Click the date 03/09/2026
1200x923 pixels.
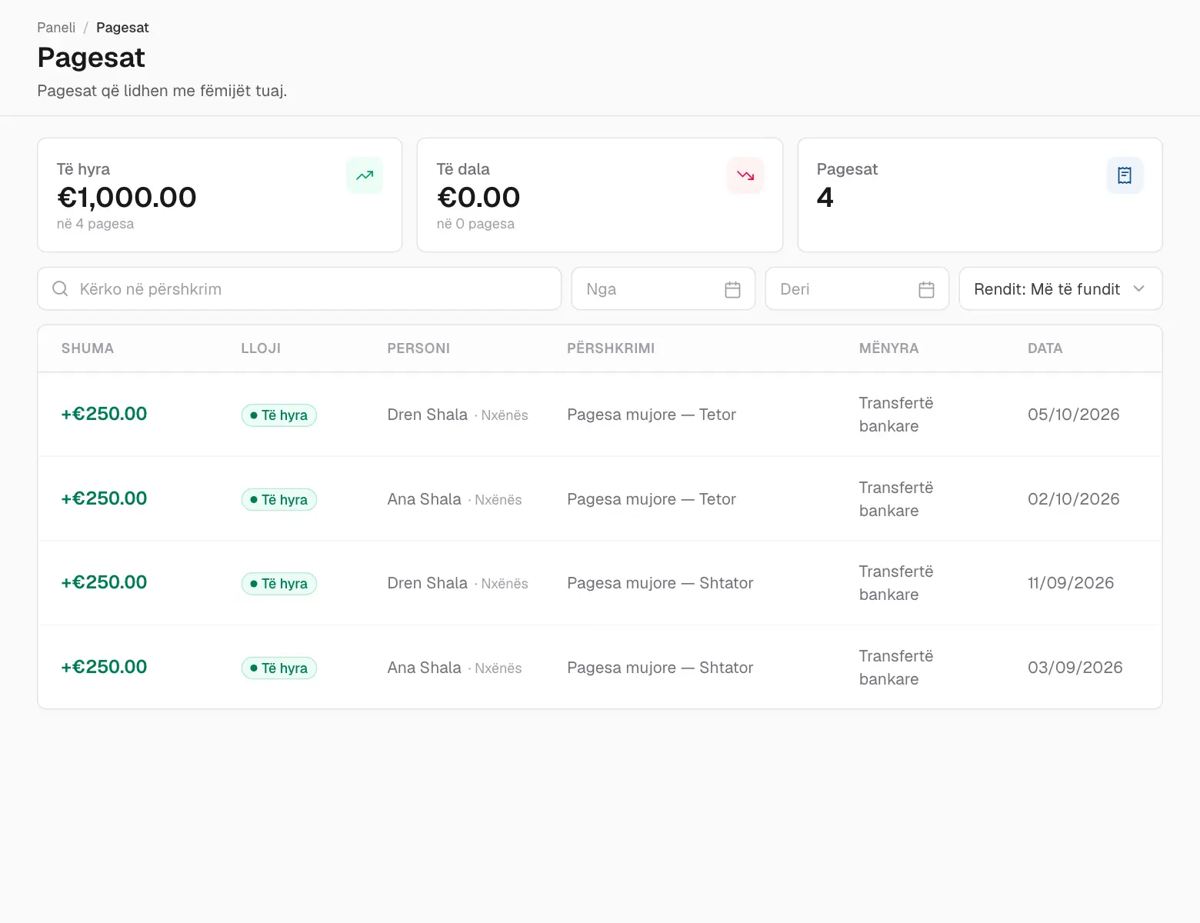pos(1075,668)
